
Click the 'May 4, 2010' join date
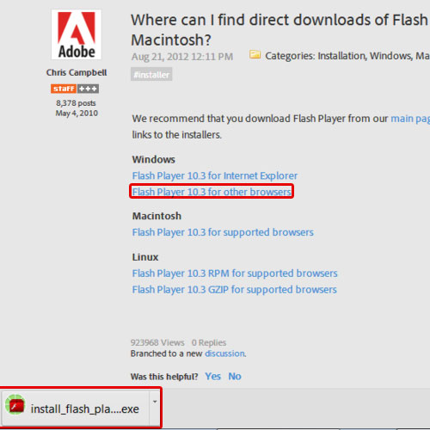pyautogui.click(x=77, y=114)
